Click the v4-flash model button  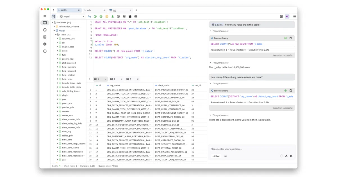(x=216, y=156)
